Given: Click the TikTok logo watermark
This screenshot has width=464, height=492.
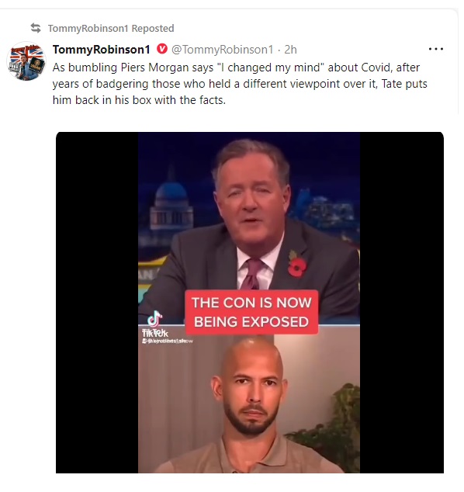Looking at the screenshot, I should (155, 324).
